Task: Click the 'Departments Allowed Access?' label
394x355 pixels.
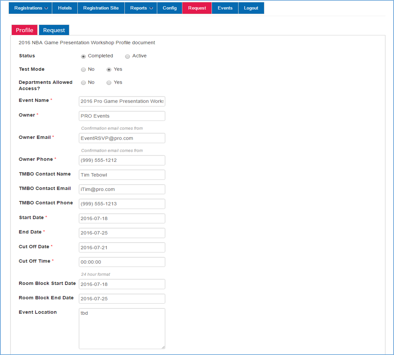Action: [46, 85]
